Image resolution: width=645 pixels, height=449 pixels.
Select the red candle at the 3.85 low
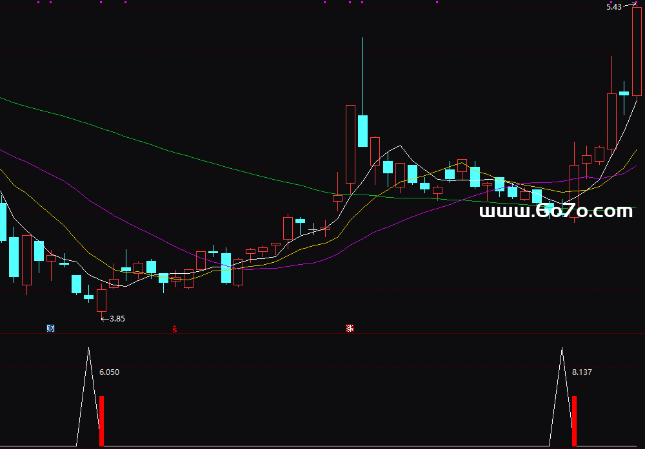pos(101,300)
